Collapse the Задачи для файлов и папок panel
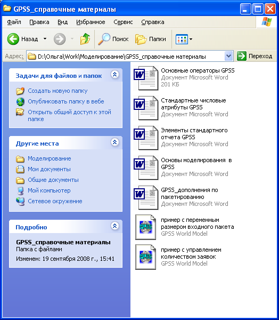 [x=115, y=75]
